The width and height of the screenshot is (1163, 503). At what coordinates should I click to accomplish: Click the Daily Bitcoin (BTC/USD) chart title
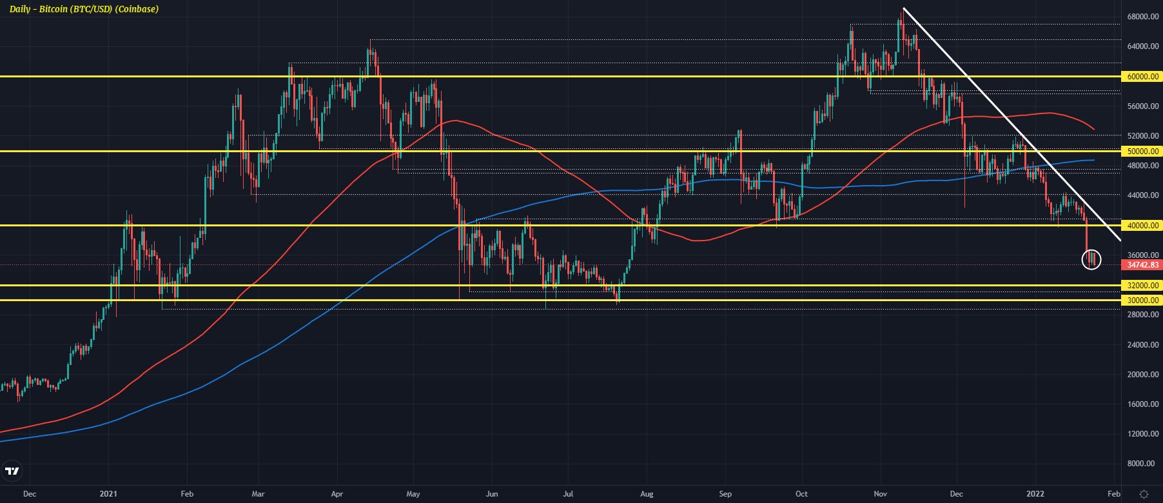[84, 9]
